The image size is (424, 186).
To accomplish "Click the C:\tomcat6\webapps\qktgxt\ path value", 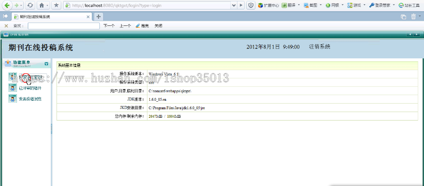I will point(170,91).
